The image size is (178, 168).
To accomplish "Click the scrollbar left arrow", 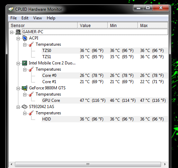I will click(11, 164).
